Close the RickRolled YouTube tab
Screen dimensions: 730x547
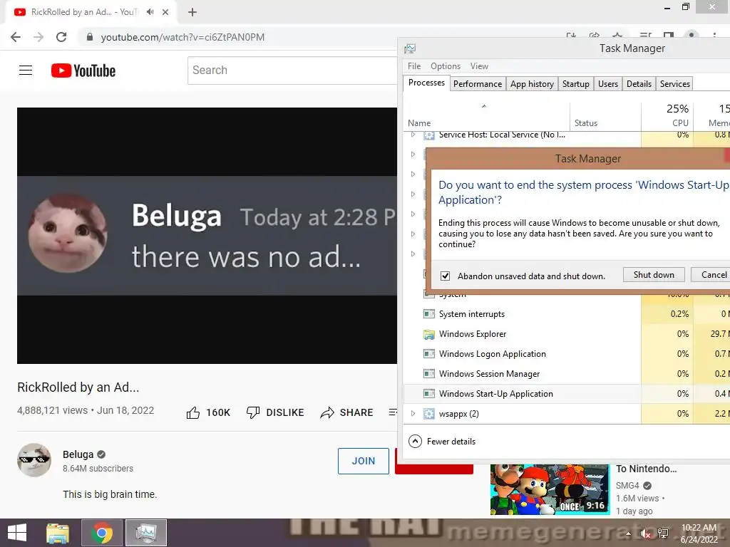[x=165, y=12]
